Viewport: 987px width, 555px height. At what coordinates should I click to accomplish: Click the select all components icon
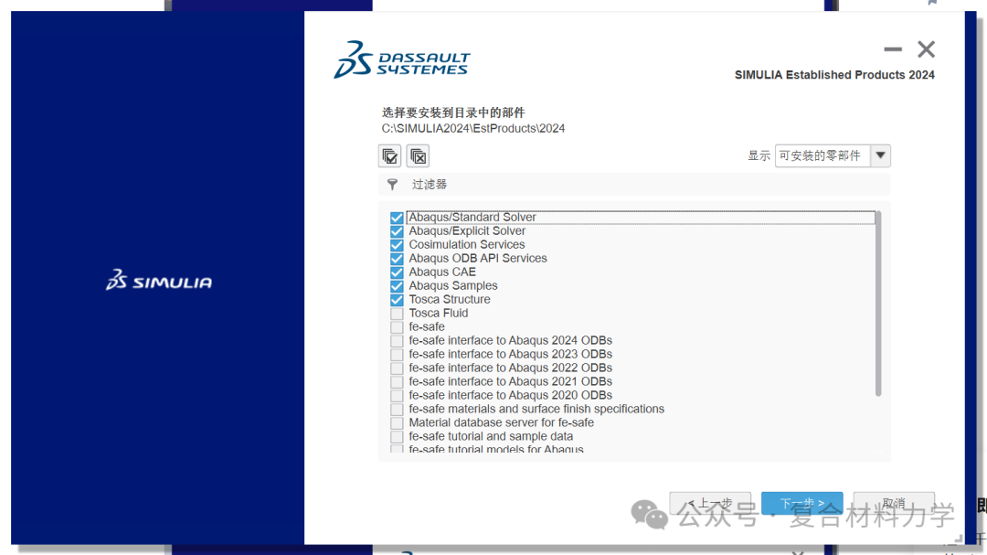point(389,155)
